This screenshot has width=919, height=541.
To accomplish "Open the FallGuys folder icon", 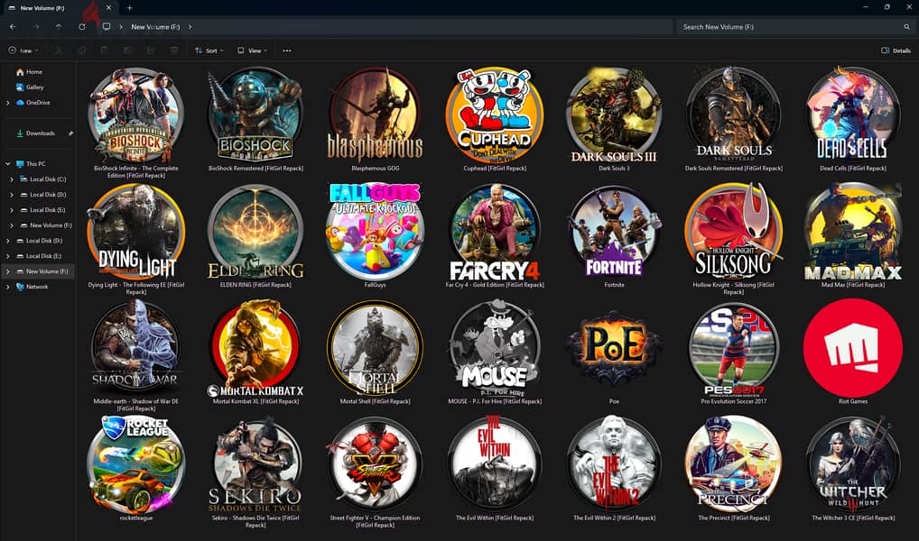I will pos(376,232).
